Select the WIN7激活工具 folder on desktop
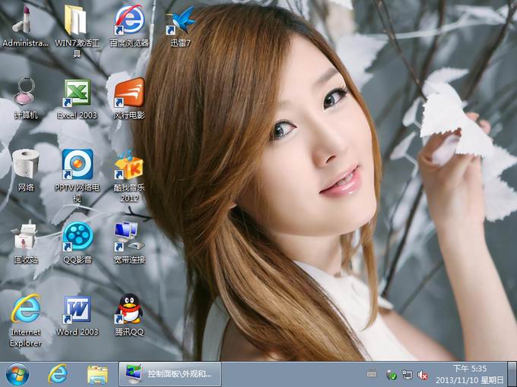The width and height of the screenshot is (517, 387). click(x=77, y=20)
